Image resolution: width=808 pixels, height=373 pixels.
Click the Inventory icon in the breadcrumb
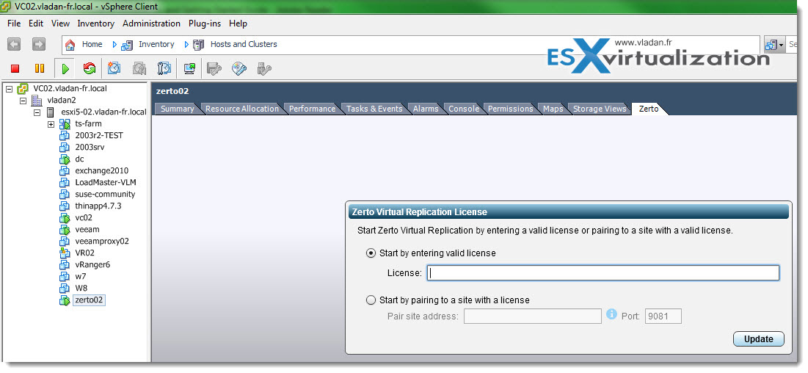coord(127,46)
